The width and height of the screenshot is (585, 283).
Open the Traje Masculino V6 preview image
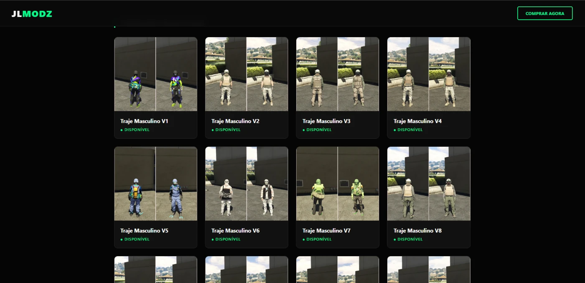(247, 184)
